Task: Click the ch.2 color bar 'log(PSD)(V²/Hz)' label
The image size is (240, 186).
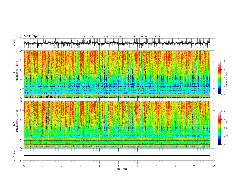Action: point(227,129)
